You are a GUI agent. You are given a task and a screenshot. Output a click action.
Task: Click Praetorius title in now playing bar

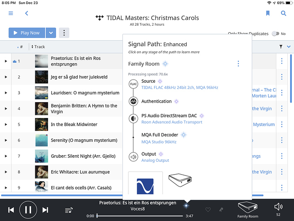(x=138, y=203)
